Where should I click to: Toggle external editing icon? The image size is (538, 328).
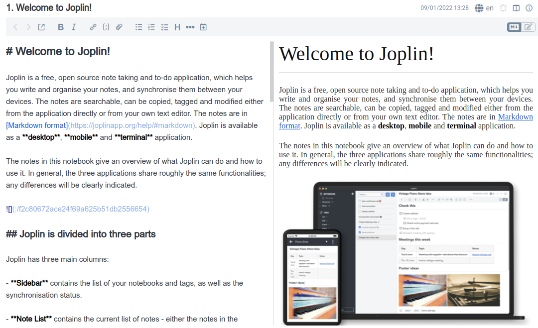[x=41, y=27]
